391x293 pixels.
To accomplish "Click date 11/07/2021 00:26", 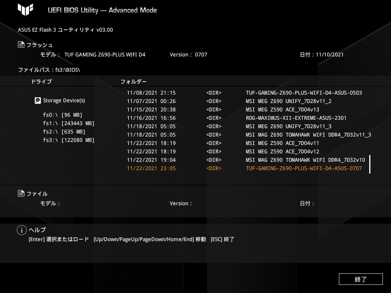I will (x=151, y=101).
